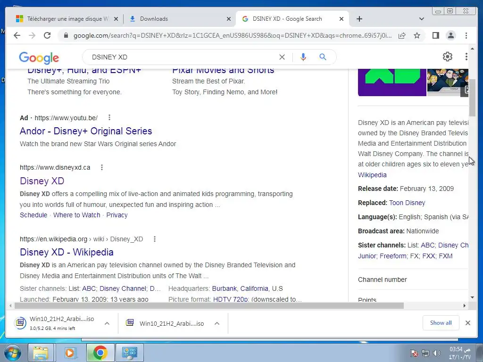The width and height of the screenshot is (483, 362).
Task: Close the downloads bar
Action: 467,323
